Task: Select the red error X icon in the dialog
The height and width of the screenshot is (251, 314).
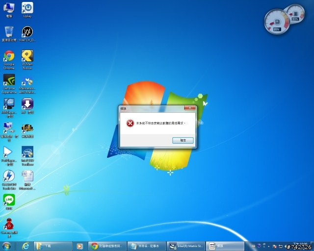Action: pyautogui.click(x=130, y=124)
